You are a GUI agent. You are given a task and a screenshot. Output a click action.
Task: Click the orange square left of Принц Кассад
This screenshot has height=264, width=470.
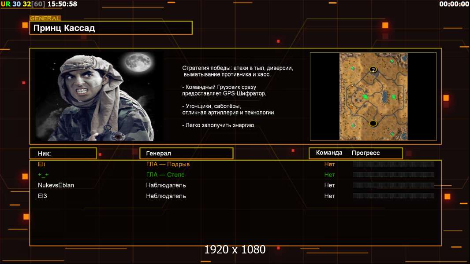(25, 26)
